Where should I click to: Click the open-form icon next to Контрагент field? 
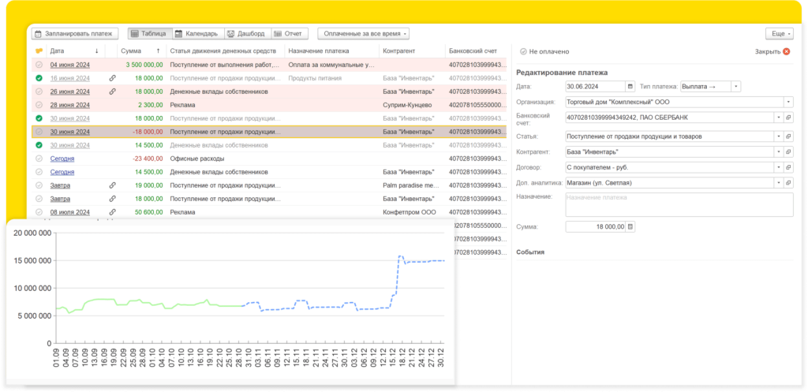788,152
